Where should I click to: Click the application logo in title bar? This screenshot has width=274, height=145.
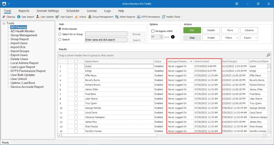[x=4, y=4]
